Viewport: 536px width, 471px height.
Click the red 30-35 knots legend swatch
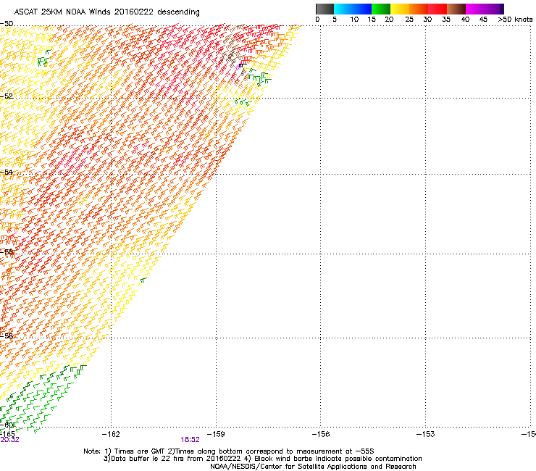pyautogui.click(x=438, y=9)
